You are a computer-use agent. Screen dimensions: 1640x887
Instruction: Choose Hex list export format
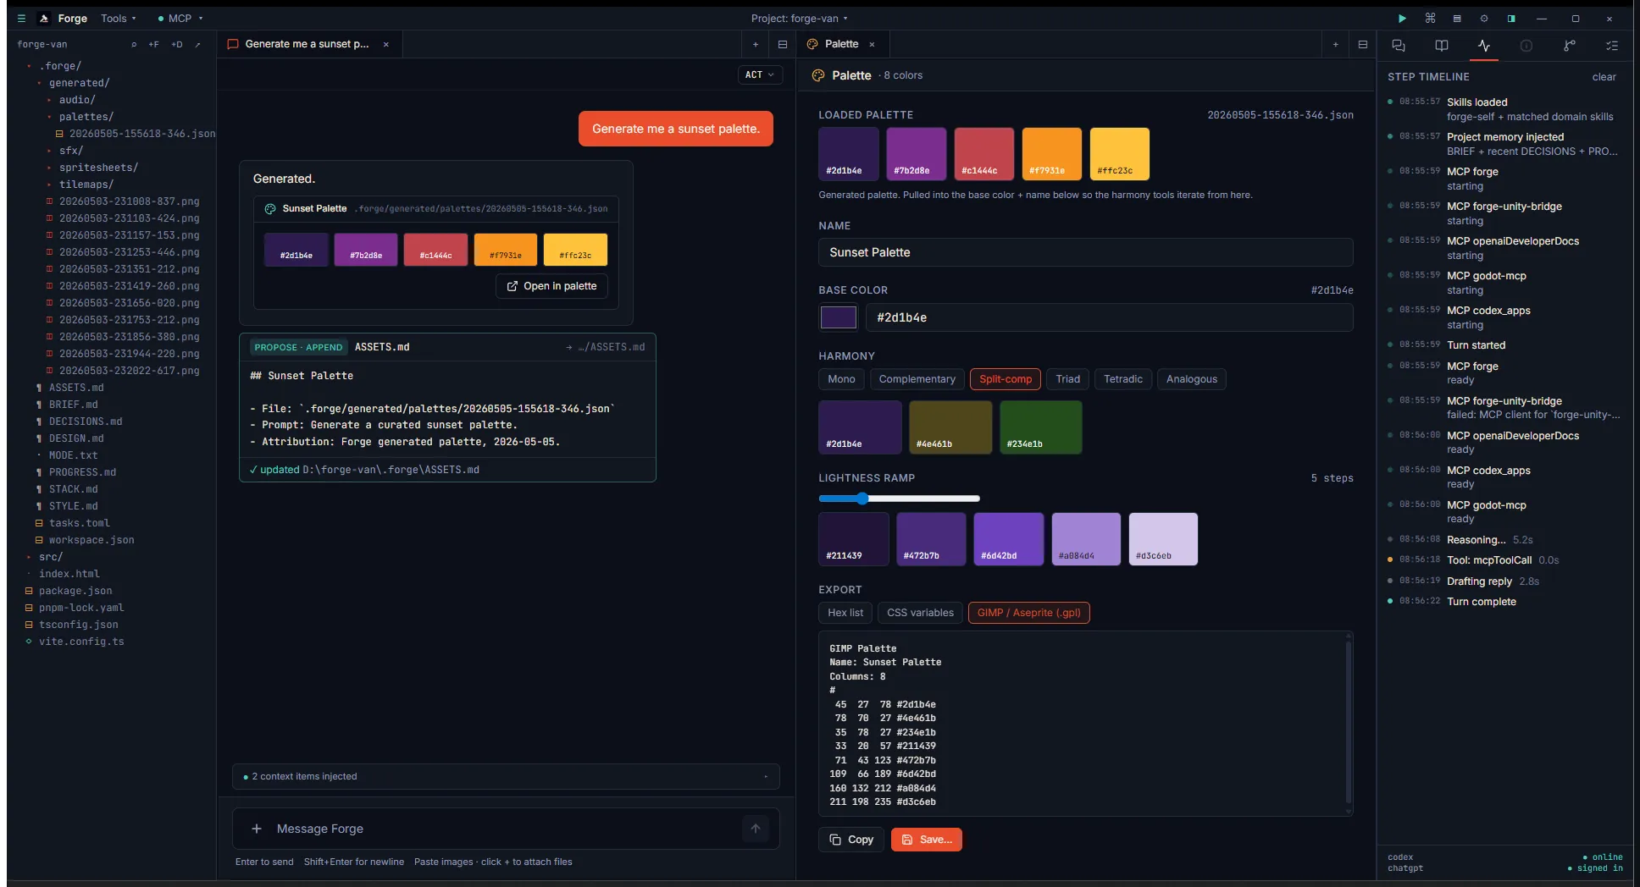(x=845, y=613)
